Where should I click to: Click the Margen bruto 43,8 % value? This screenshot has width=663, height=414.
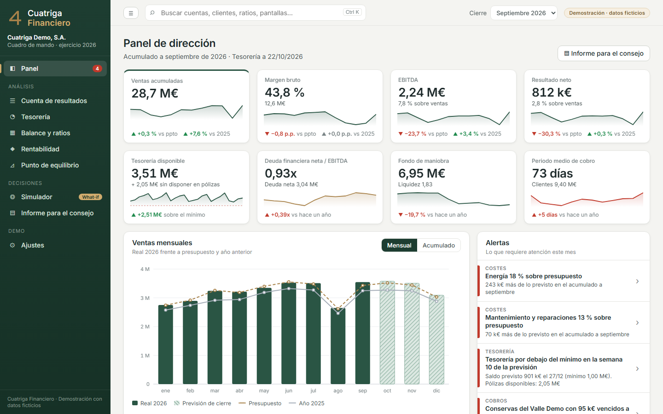click(x=285, y=92)
